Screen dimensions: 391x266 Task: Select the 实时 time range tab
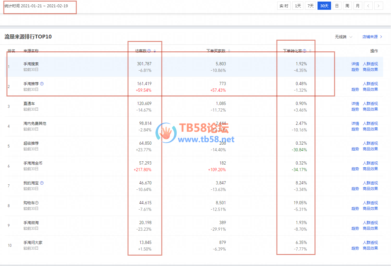tap(284, 6)
